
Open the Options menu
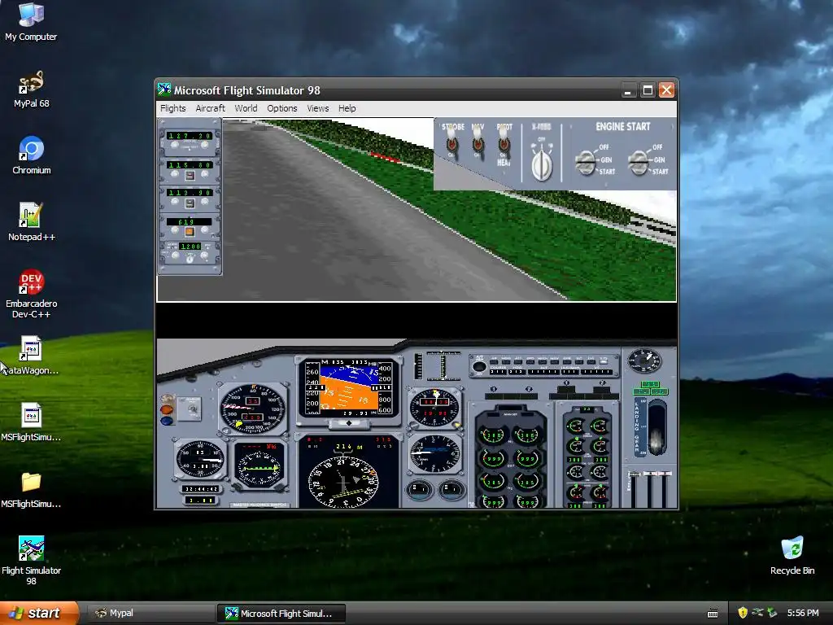point(282,108)
